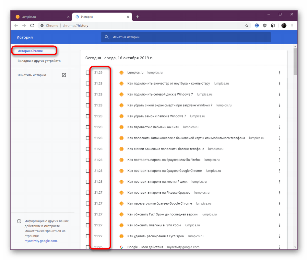The height and width of the screenshot is (260, 308).
Task: Open actions menu for Киви-кошелек пополнить entry
Action: tap(279, 138)
